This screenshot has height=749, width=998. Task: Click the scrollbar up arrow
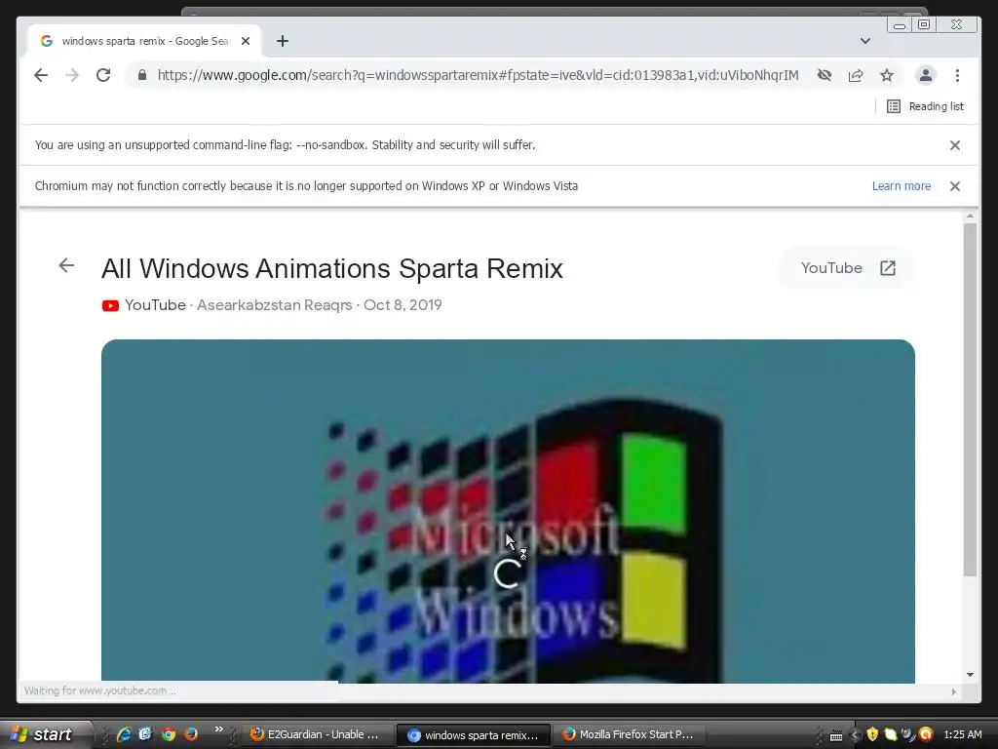[970, 217]
